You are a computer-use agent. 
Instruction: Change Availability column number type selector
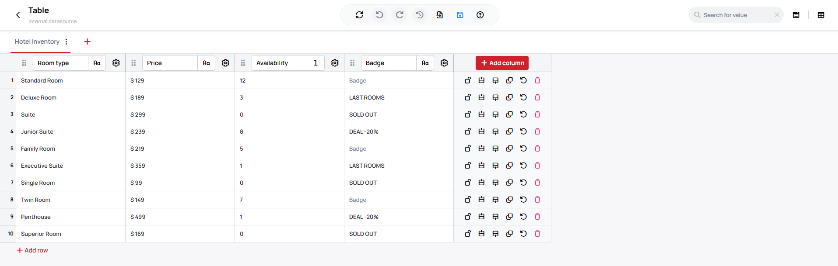pos(316,63)
